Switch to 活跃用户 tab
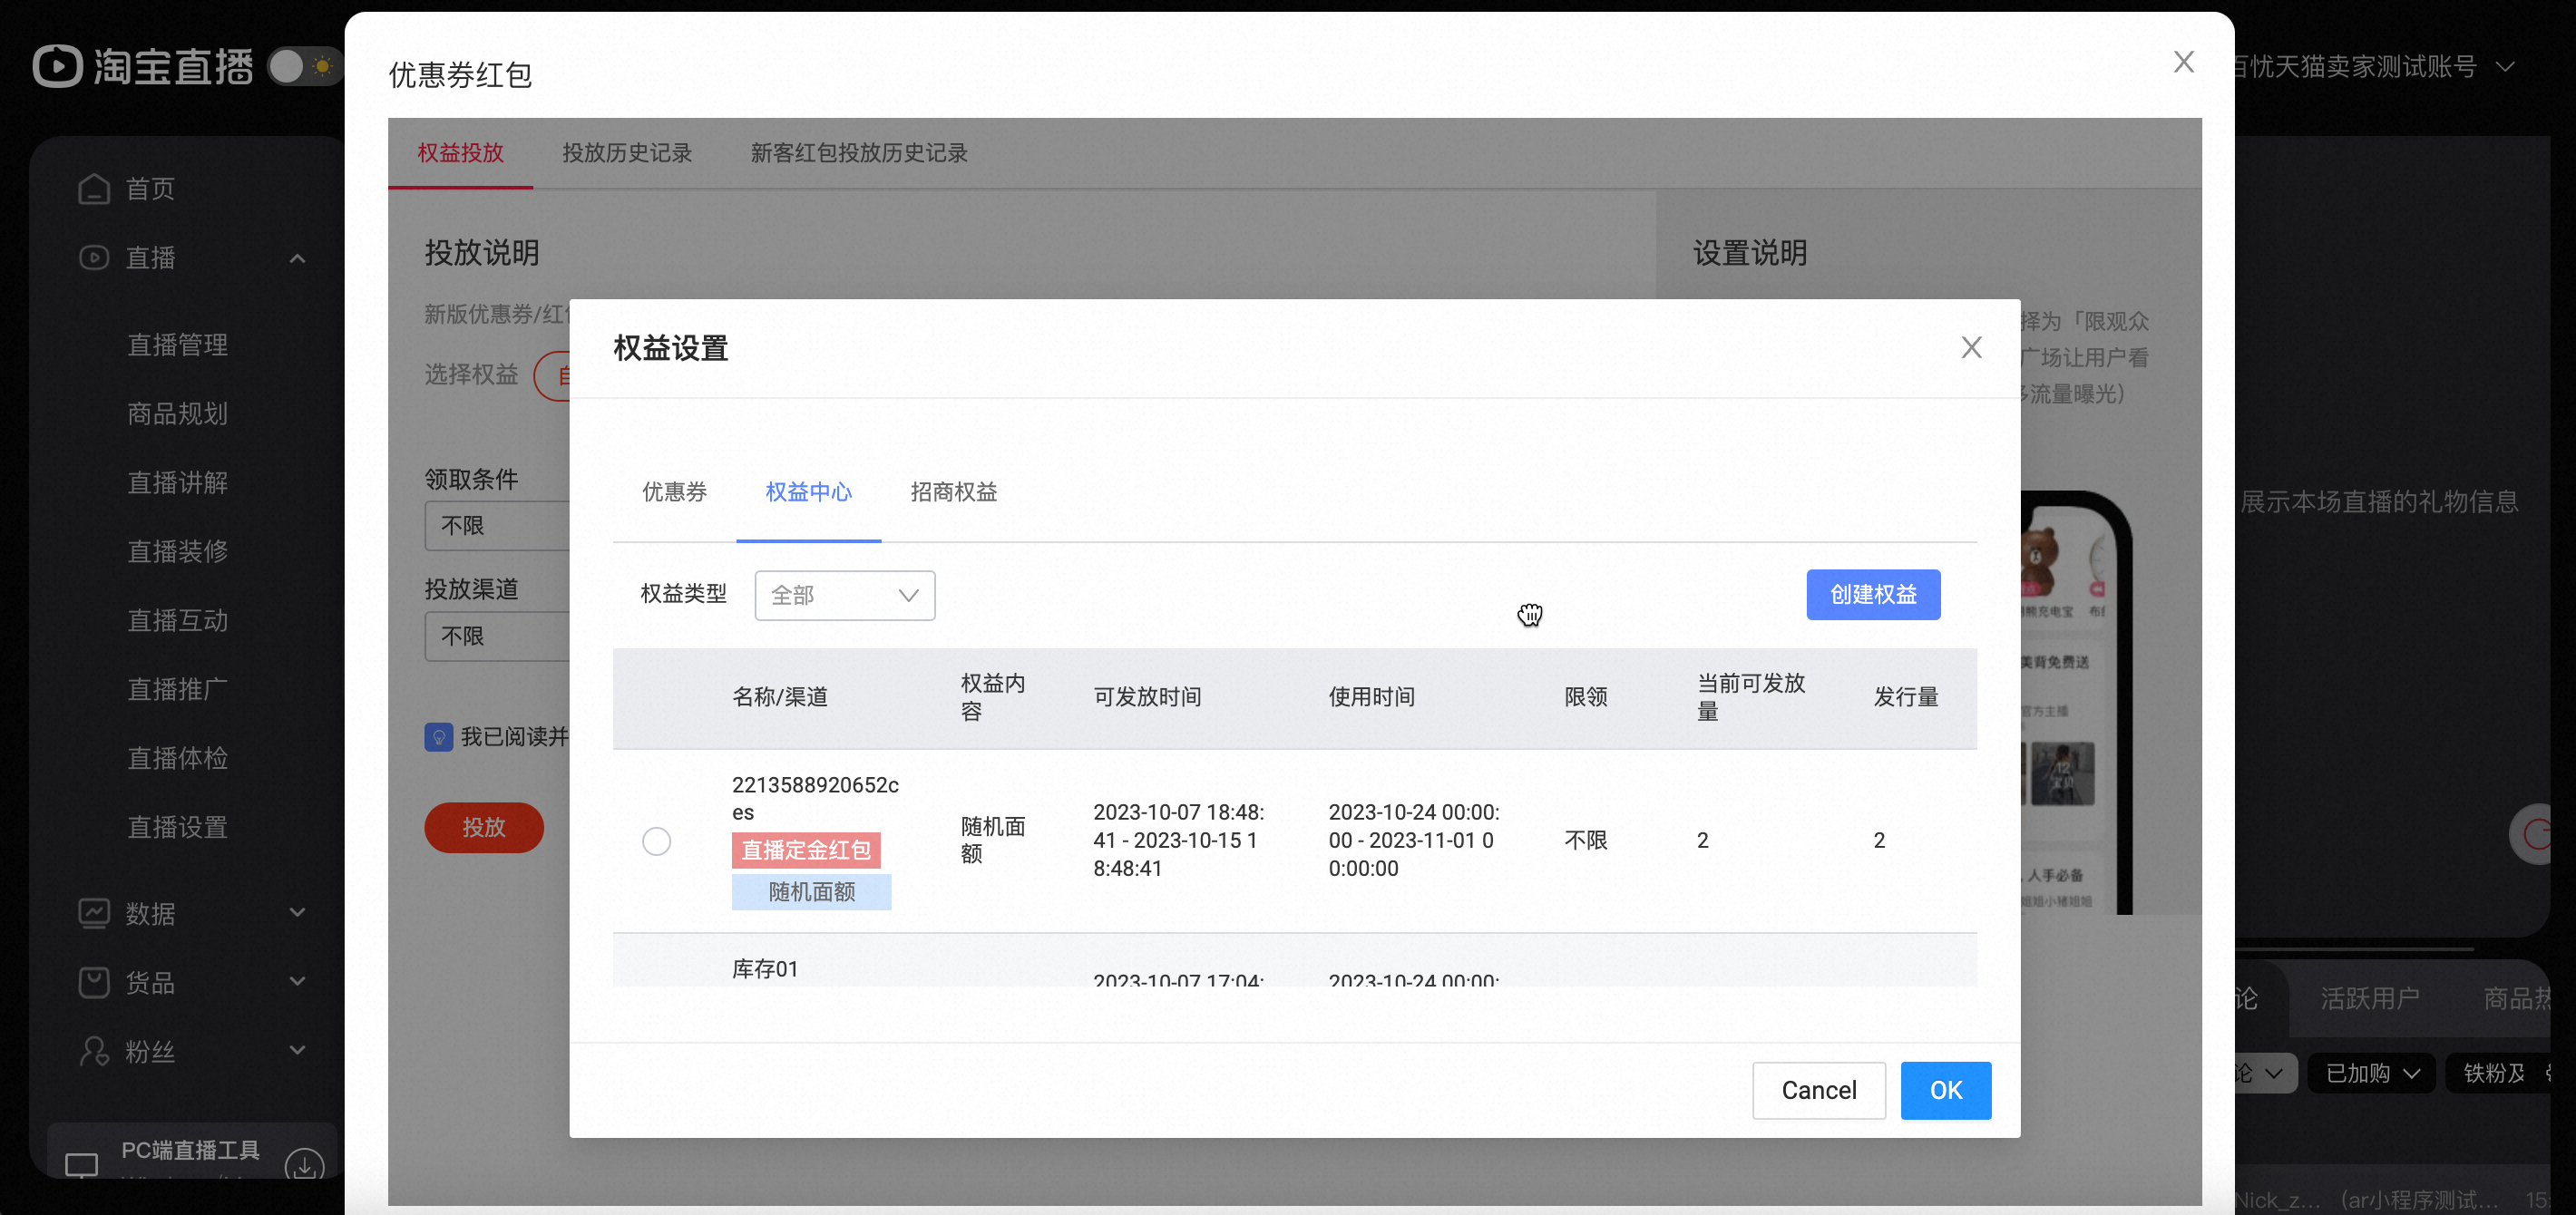 click(x=2369, y=998)
